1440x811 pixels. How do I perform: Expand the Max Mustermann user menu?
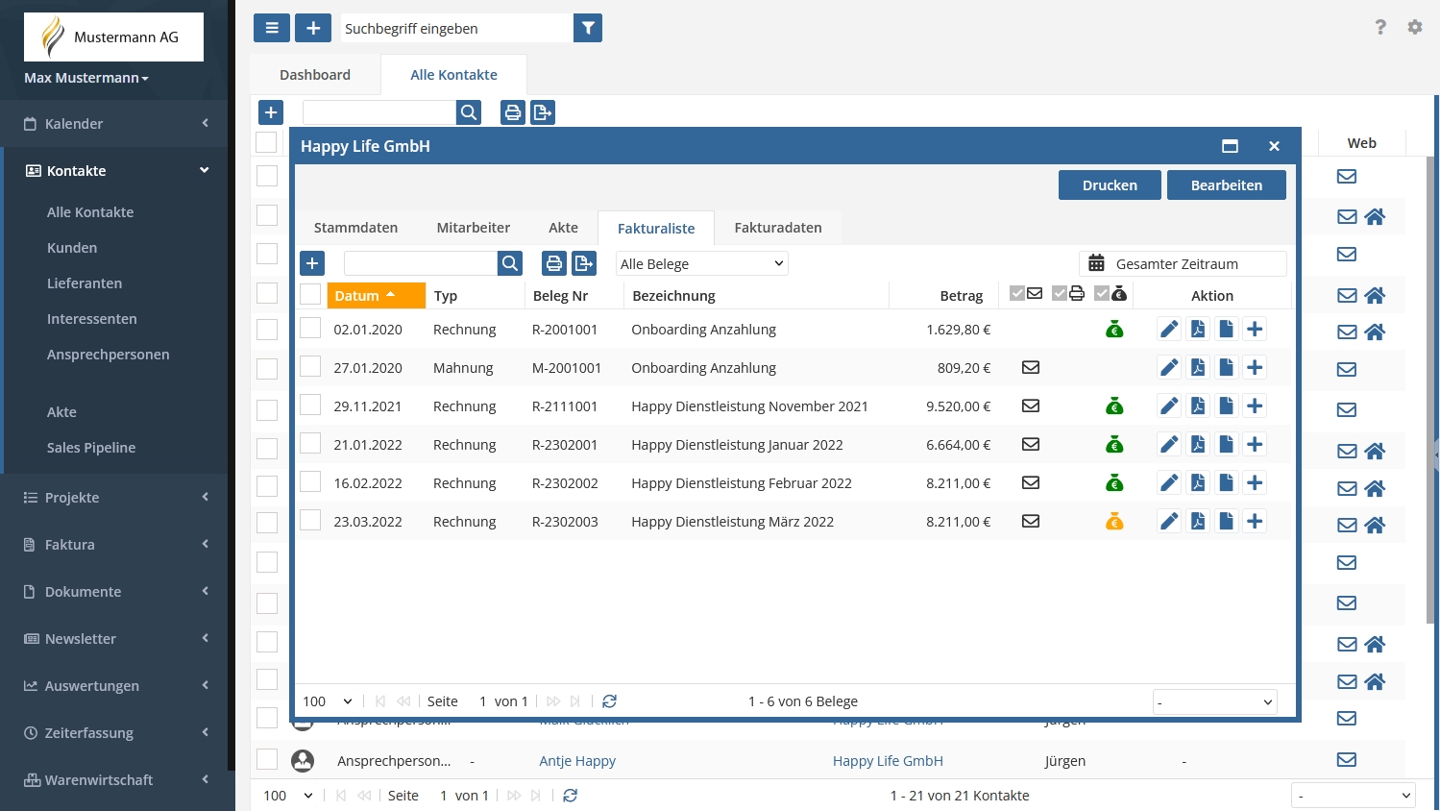[x=86, y=78]
